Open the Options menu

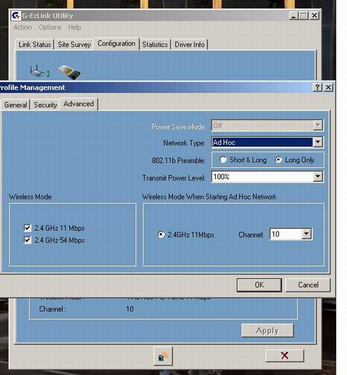(x=50, y=28)
